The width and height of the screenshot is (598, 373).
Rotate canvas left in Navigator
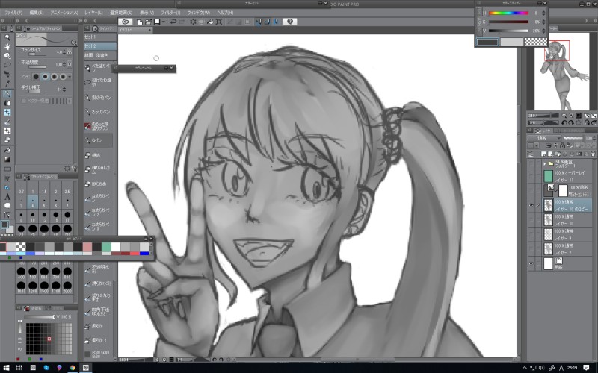(x=564, y=122)
